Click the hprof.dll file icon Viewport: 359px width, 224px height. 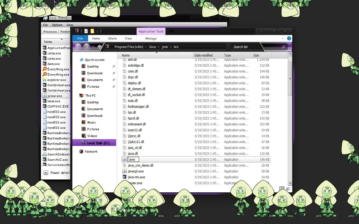click(x=125, y=118)
